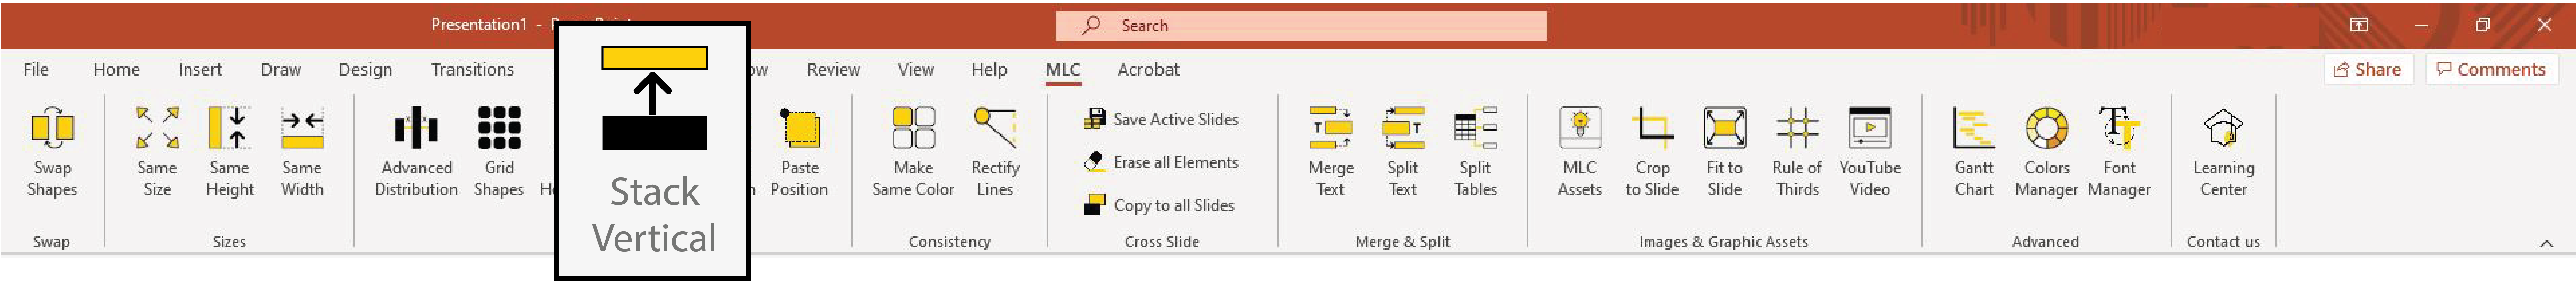Open the Gantt Chart tool
2576x293 pixels.
point(1974,150)
